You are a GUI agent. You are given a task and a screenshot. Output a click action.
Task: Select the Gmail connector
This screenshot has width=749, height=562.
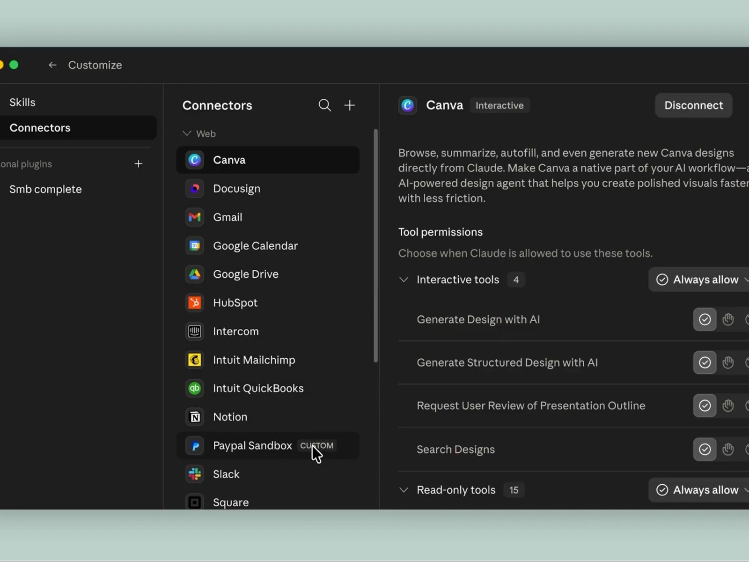click(x=268, y=217)
